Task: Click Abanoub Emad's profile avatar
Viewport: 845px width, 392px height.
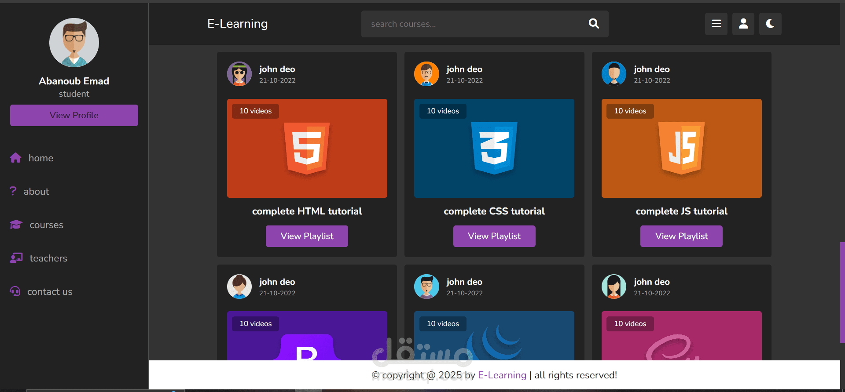Action: click(74, 43)
